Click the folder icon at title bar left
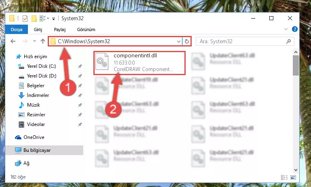 click(12, 18)
